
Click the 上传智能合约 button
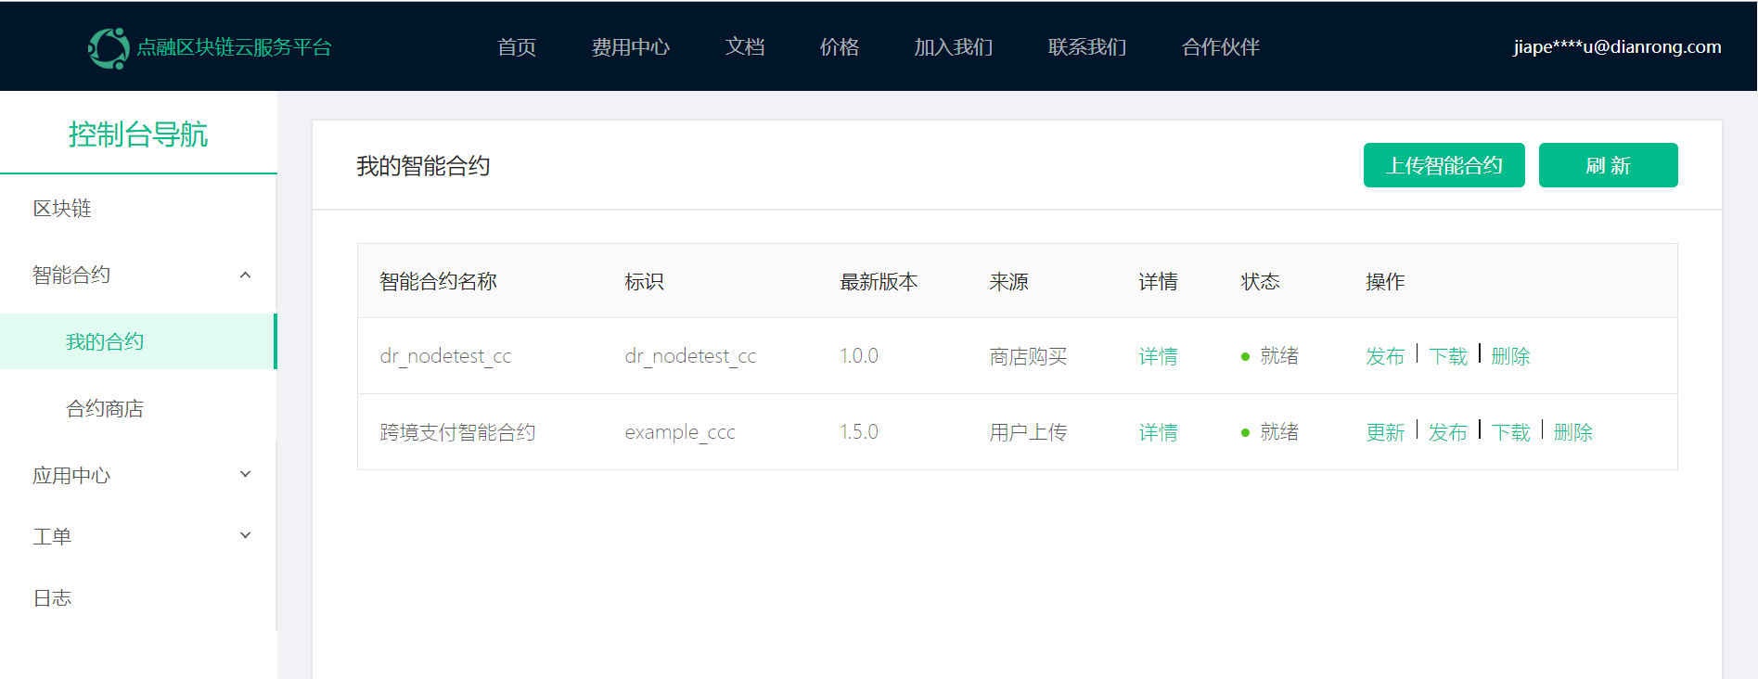1444,165
